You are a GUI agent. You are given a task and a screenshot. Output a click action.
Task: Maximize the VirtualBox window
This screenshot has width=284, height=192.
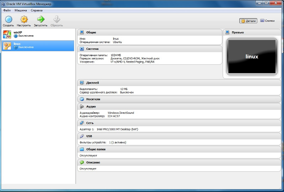[266, 2]
